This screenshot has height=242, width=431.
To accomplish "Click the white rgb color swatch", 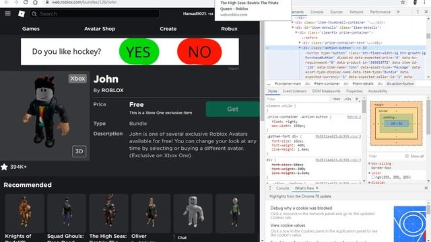I will click(373, 177).
